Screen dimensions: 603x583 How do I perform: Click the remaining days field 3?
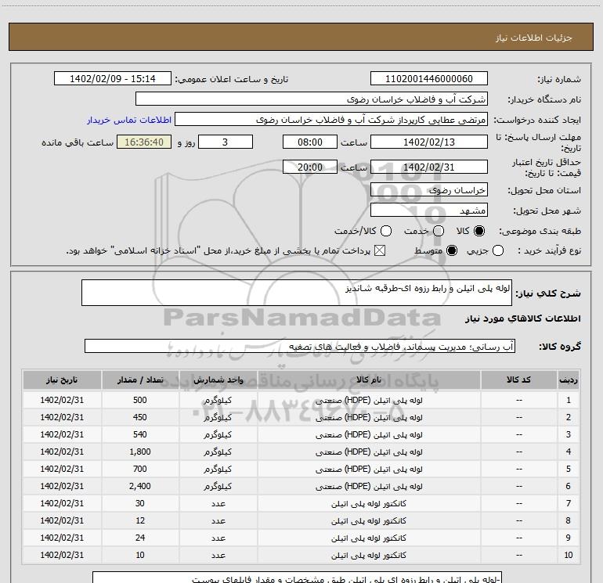(226, 142)
